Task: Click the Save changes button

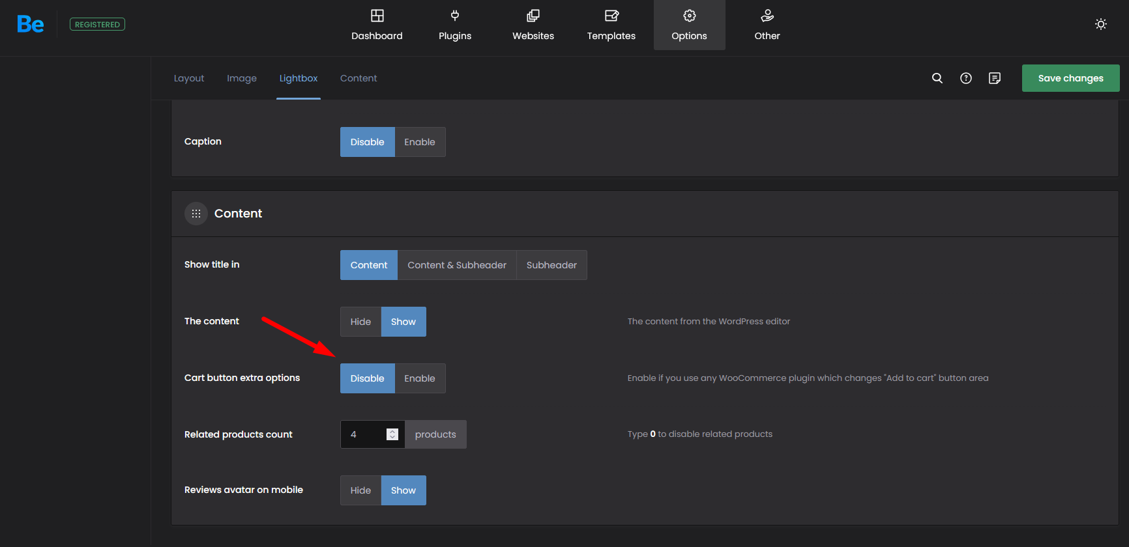Action: (1070, 78)
